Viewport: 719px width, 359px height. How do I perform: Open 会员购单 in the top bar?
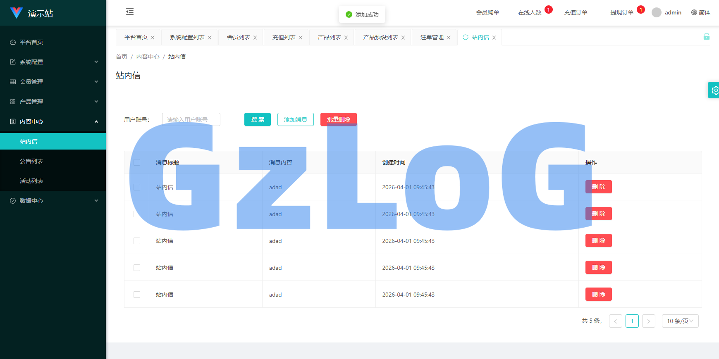point(487,12)
